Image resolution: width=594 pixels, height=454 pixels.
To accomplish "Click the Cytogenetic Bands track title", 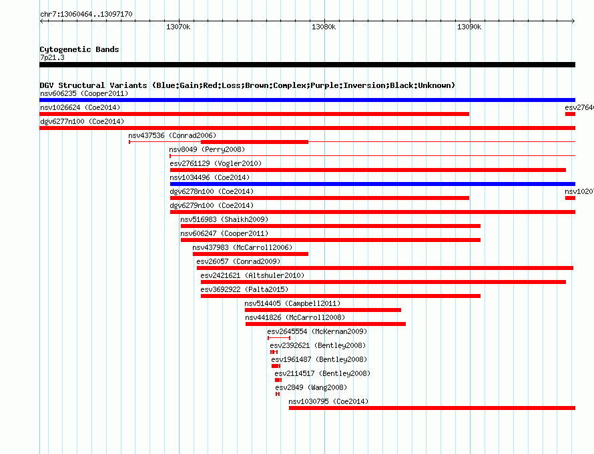I will pyautogui.click(x=79, y=49).
